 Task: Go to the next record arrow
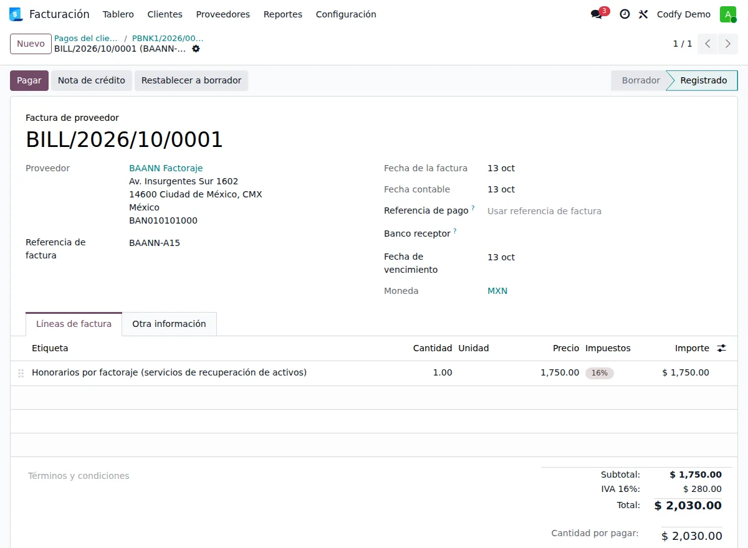tap(727, 44)
